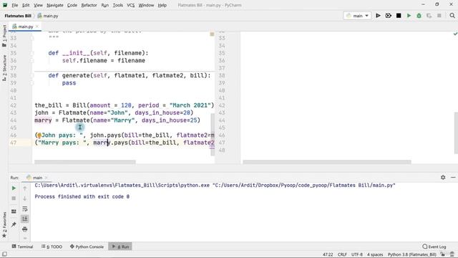The image size is (458, 258).
Task: Open the main run configuration dropdown
Action: [357, 16]
